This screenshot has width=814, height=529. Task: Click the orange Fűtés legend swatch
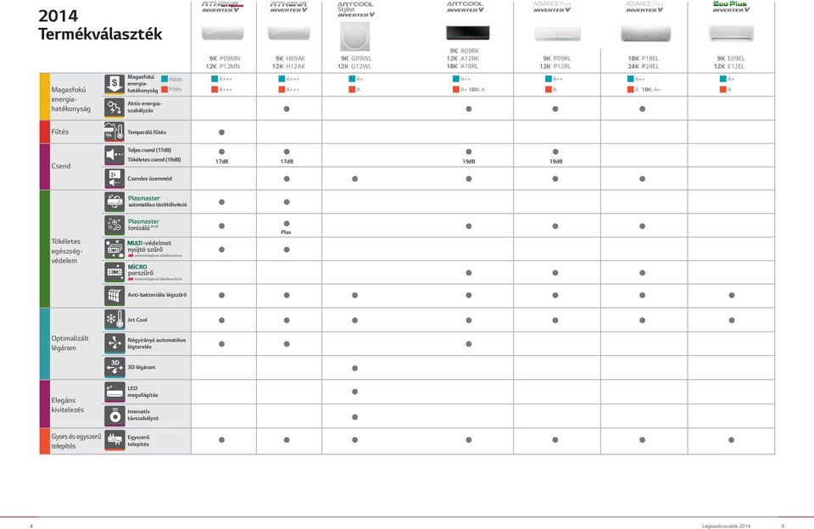164,89
